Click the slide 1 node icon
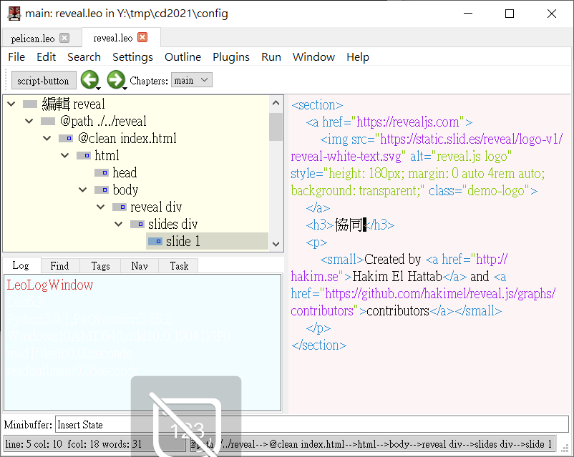574x457 pixels. (155, 241)
